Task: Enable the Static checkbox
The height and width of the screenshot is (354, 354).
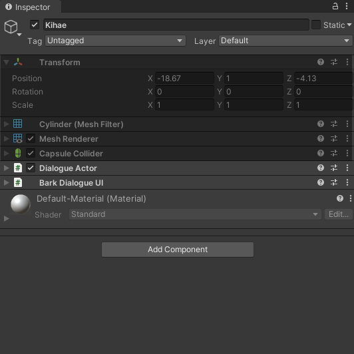Action: pyautogui.click(x=316, y=25)
